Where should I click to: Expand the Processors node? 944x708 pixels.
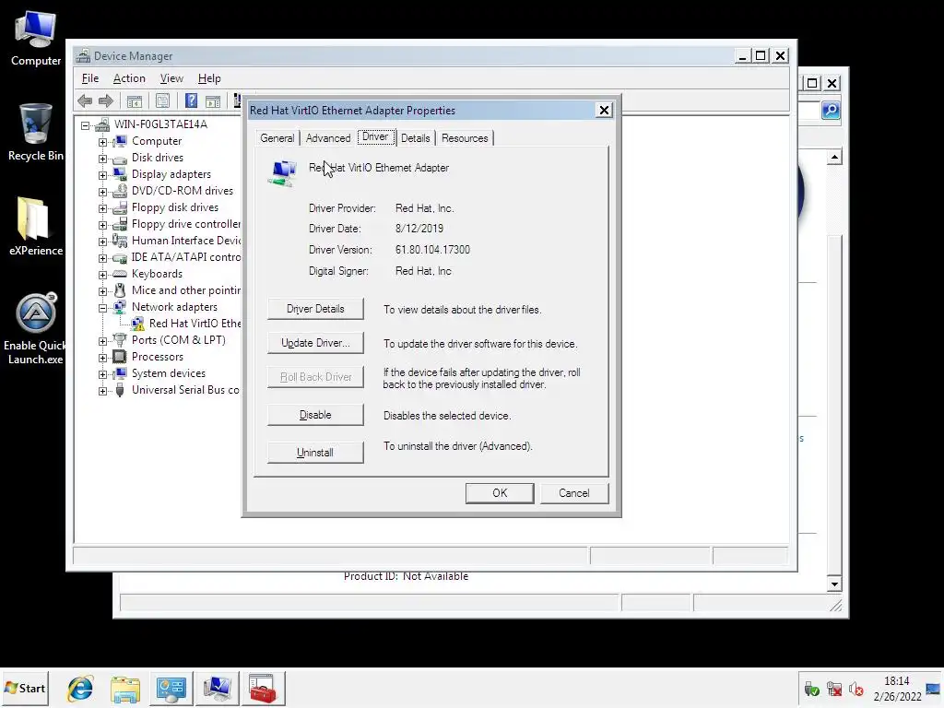coord(103,358)
